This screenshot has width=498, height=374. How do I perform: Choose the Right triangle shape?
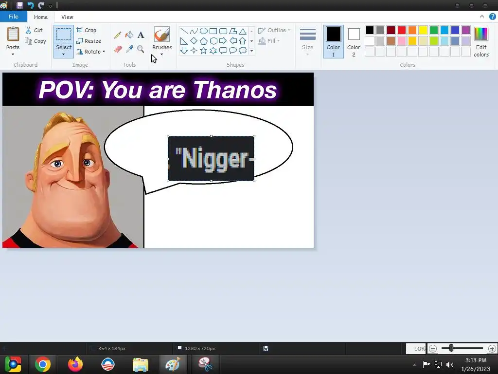pyautogui.click(x=184, y=41)
